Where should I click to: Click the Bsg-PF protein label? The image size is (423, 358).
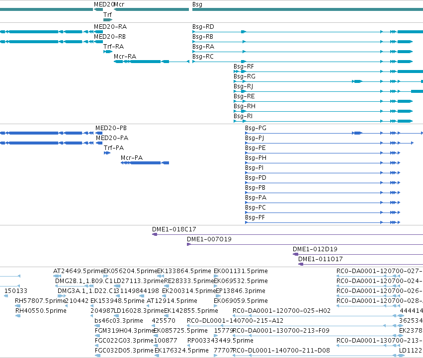click(255, 218)
